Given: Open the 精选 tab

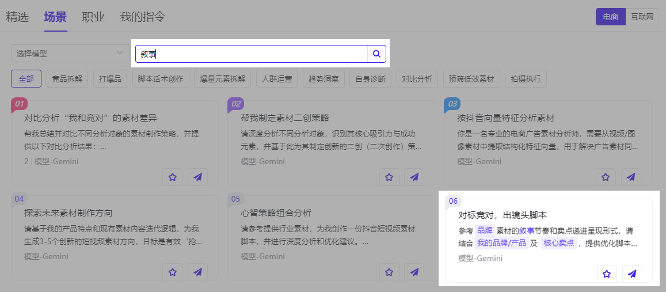Looking at the screenshot, I should click(17, 17).
